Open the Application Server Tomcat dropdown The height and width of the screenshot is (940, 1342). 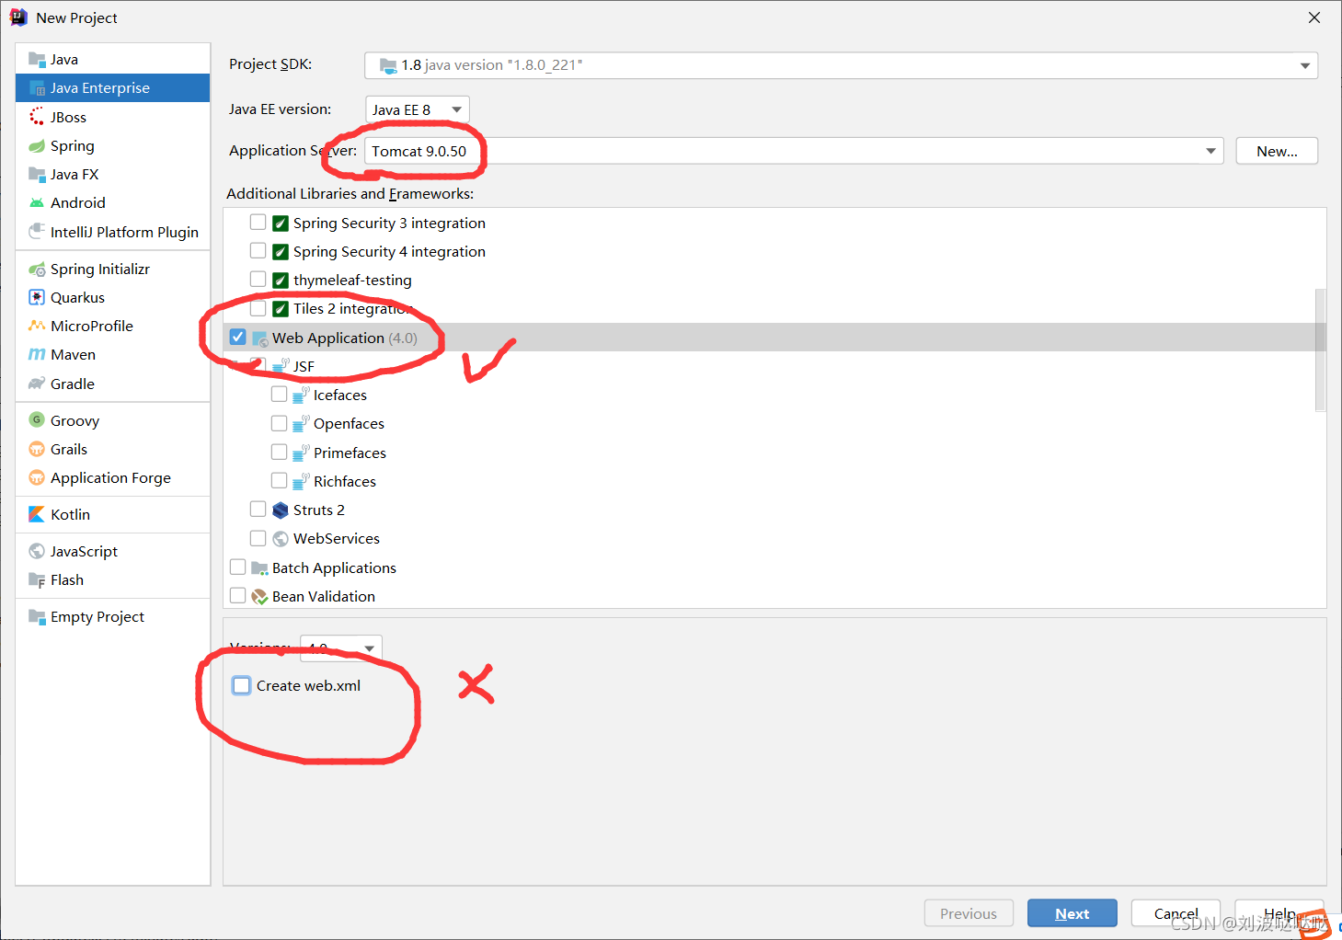click(x=794, y=151)
